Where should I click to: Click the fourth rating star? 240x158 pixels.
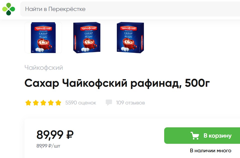pyautogui.click(x=51, y=103)
